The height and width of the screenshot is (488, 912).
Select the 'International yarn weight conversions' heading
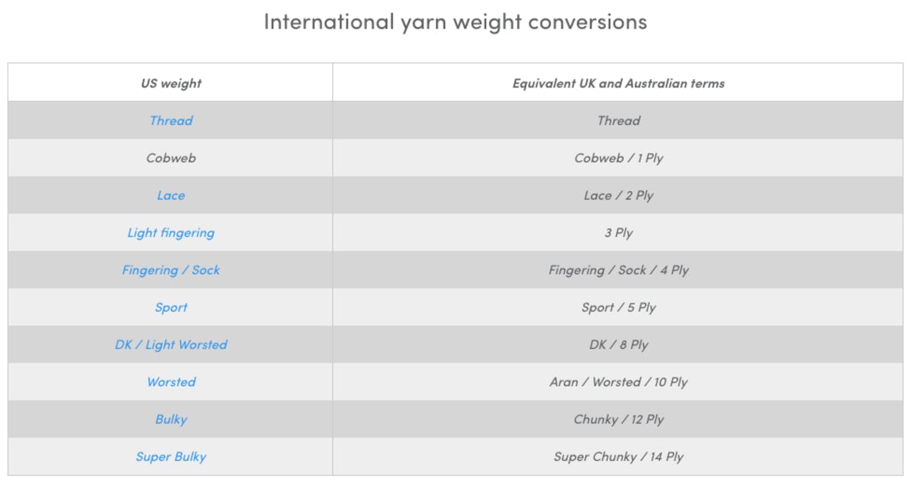[x=455, y=22]
